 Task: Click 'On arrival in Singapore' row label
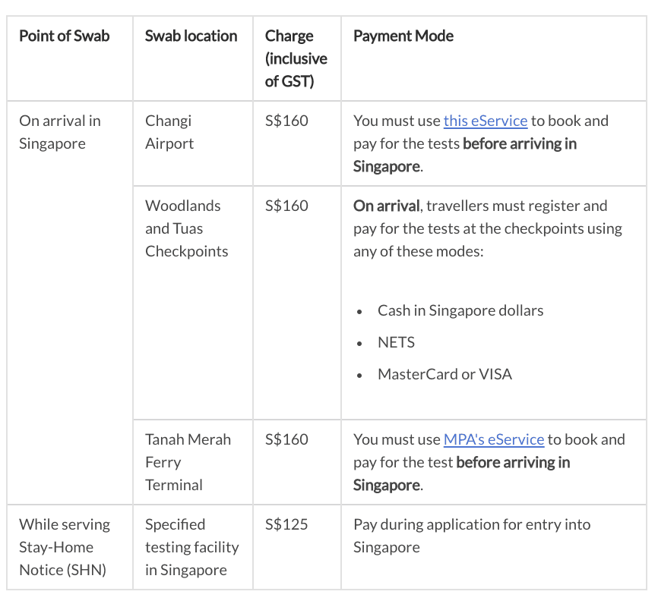(60, 132)
